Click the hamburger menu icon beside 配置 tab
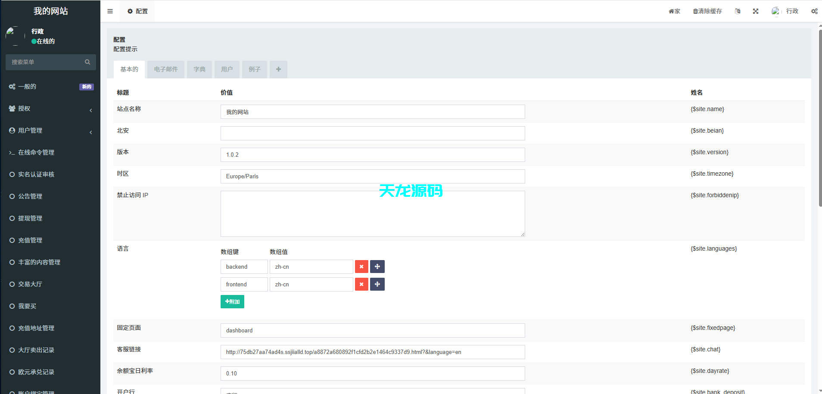This screenshot has width=822, height=394. pyautogui.click(x=110, y=11)
